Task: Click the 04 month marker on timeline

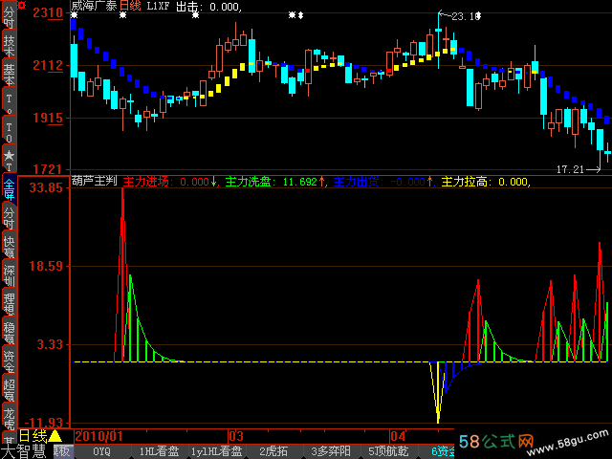Action: (x=398, y=436)
